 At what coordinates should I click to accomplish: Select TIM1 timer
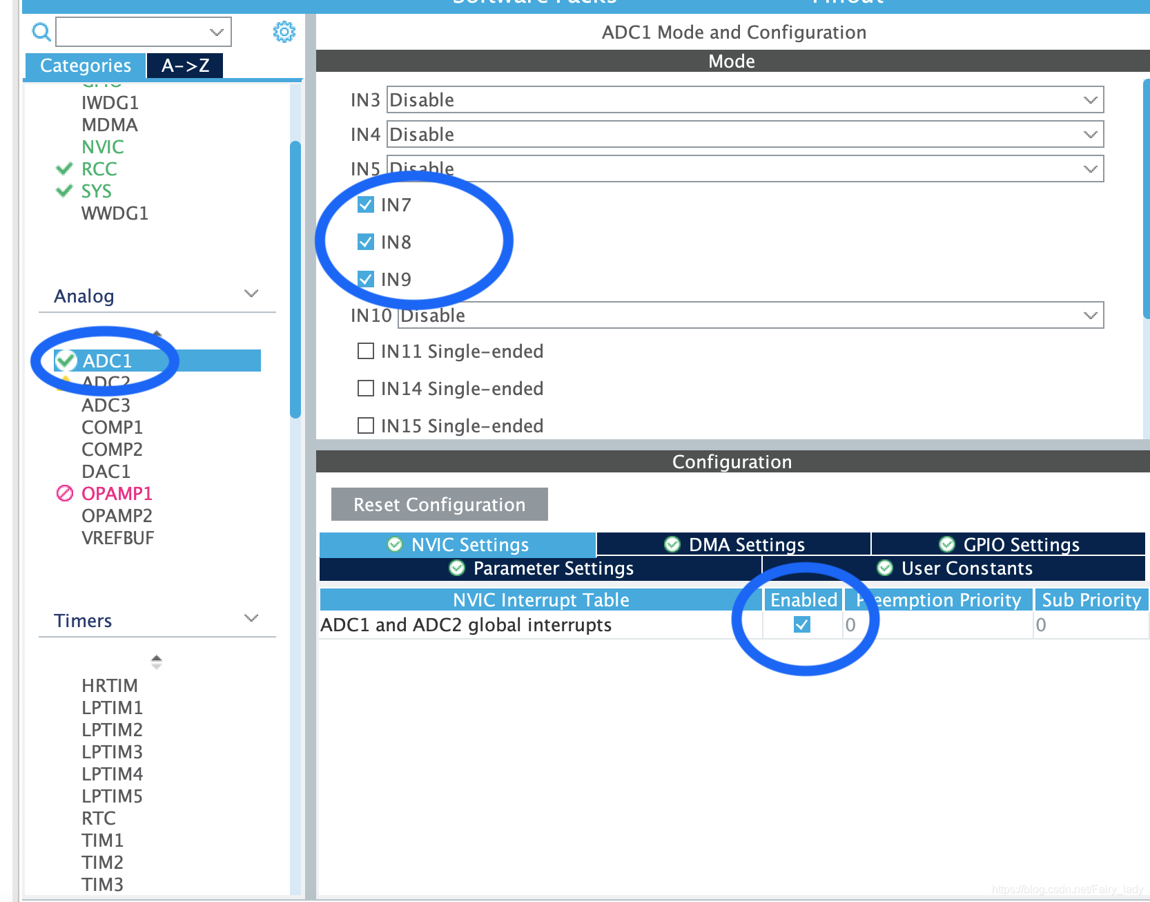[x=102, y=840]
